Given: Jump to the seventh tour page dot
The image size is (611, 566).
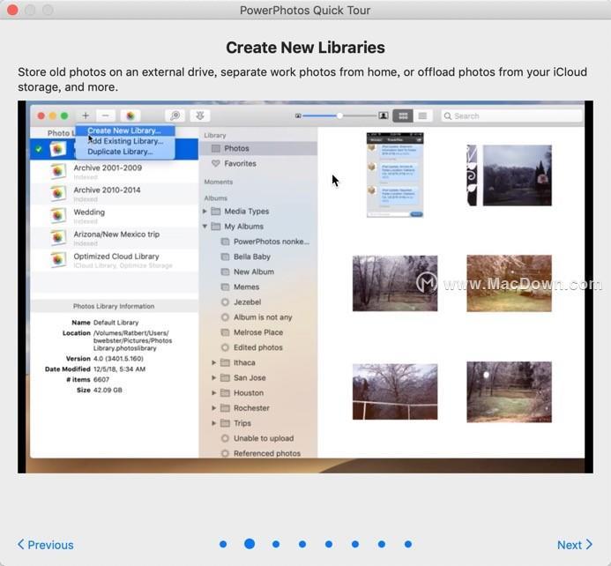Looking at the screenshot, I should tap(382, 544).
